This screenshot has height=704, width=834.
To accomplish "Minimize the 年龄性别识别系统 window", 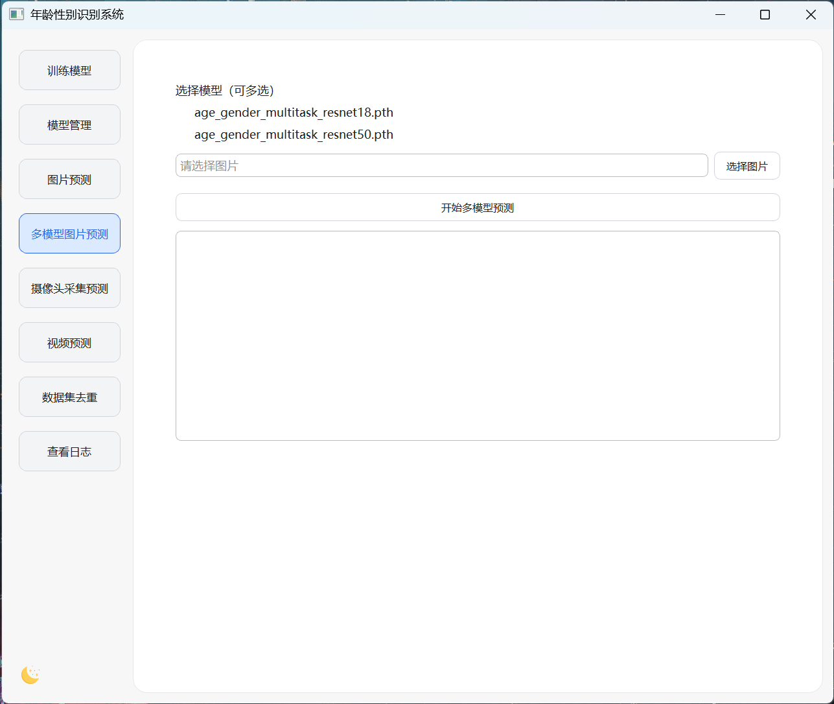I will click(720, 14).
